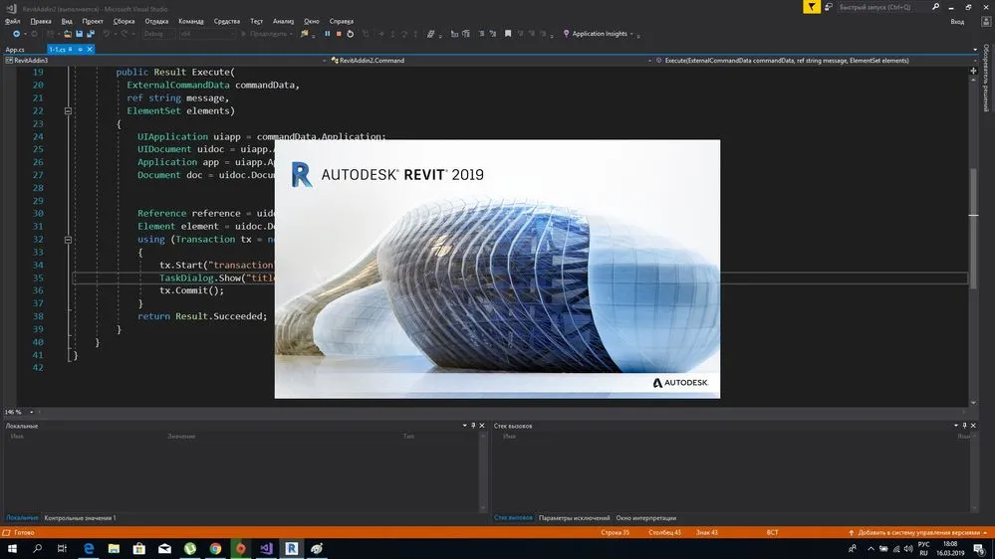Click the navigate backward arrow icon
Image resolution: width=995 pixels, height=559 pixels.
point(17,34)
